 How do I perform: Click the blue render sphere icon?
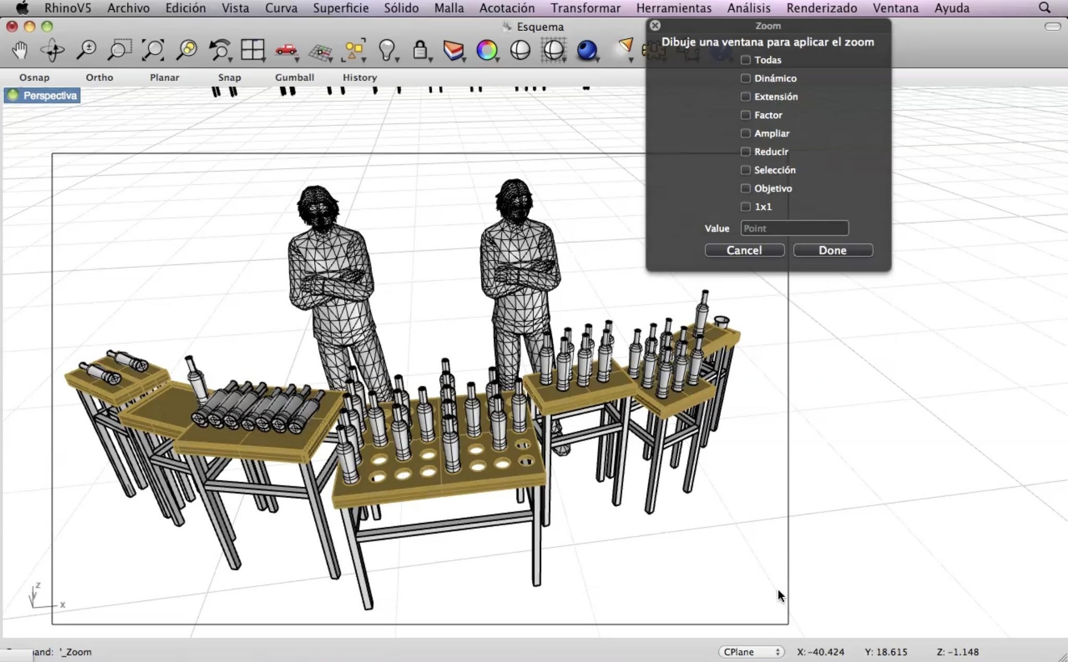pyautogui.click(x=587, y=51)
